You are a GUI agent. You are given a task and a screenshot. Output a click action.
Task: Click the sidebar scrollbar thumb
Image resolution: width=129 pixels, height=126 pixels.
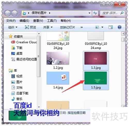39,56
